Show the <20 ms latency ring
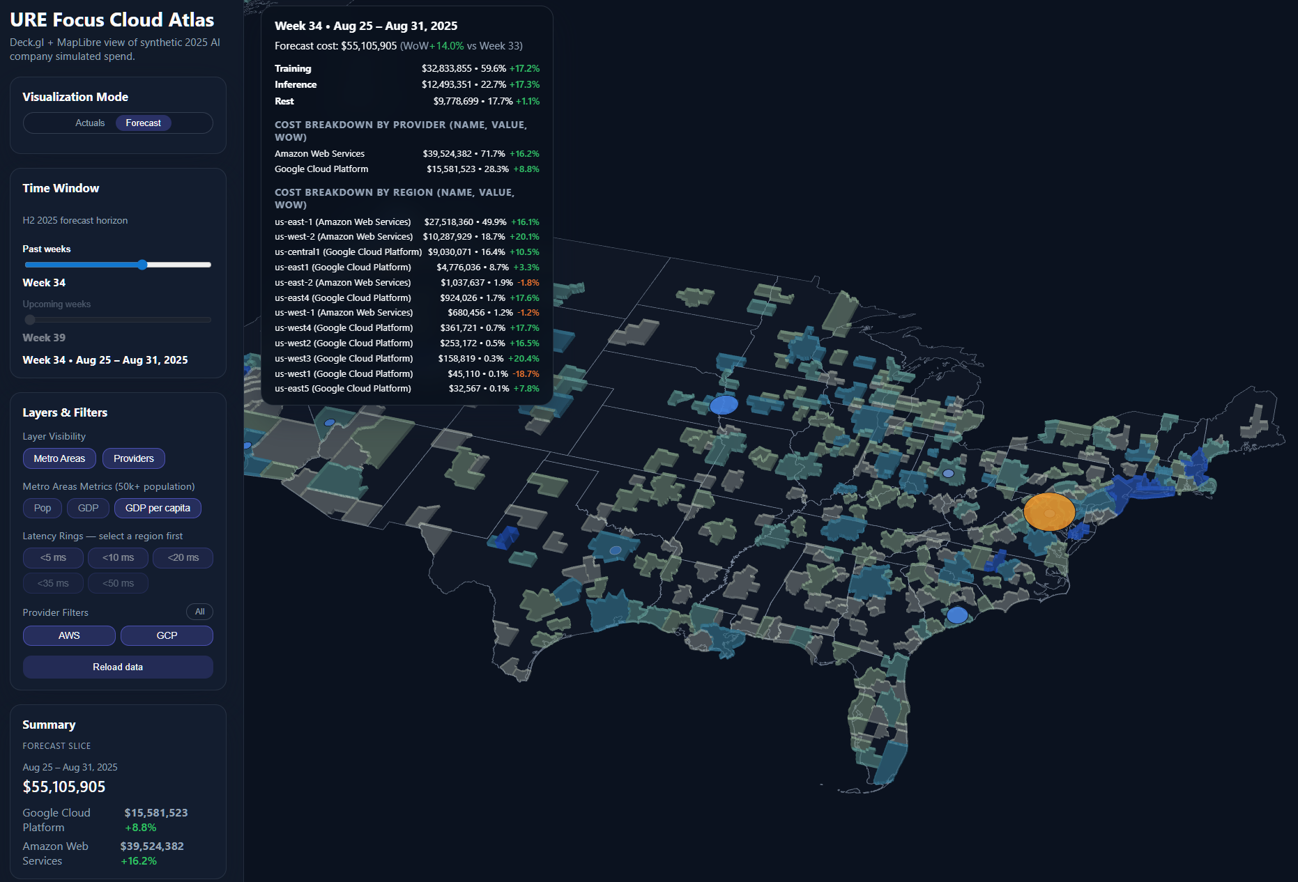1298x882 pixels. [x=183, y=557]
